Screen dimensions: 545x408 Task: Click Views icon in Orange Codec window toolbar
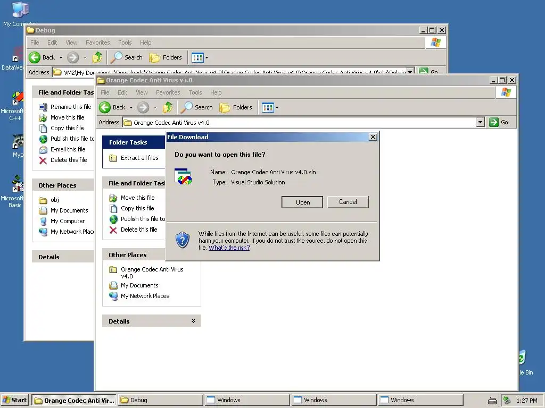[x=268, y=107]
